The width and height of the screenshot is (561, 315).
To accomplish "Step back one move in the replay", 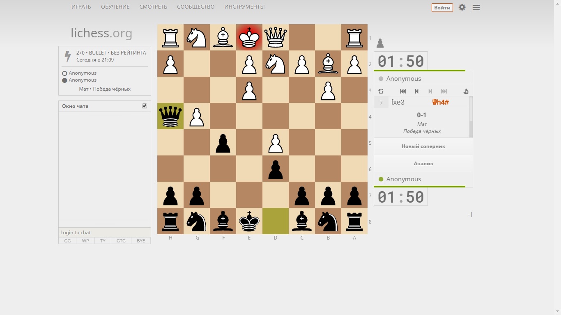I will click(416, 91).
